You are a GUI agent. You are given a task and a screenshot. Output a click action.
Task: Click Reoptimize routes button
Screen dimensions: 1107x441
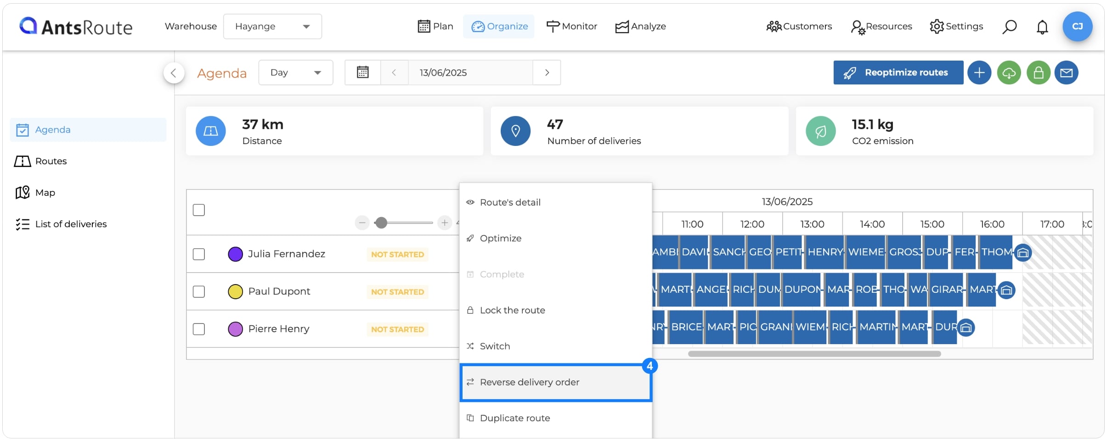(x=898, y=73)
